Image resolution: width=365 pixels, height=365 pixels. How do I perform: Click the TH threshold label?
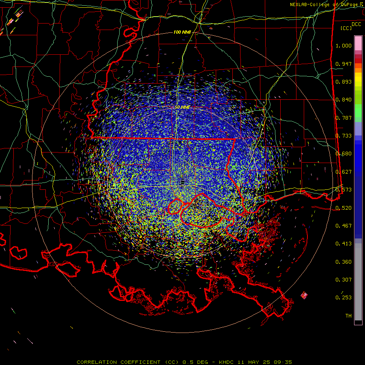click(348, 316)
